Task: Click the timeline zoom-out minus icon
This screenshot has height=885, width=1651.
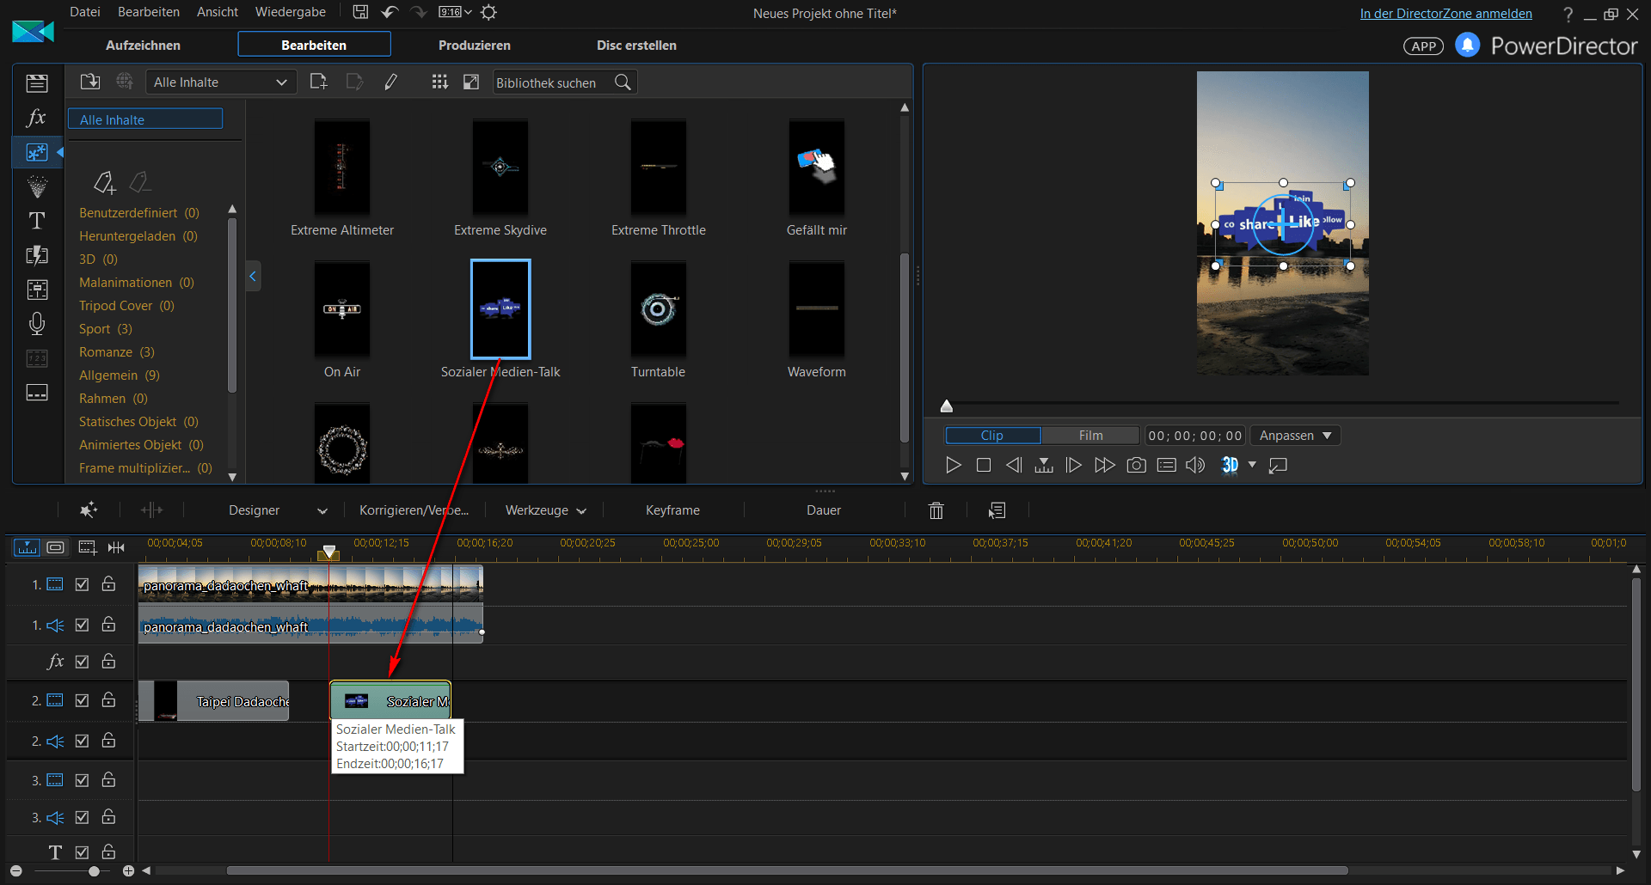Action: point(15,870)
